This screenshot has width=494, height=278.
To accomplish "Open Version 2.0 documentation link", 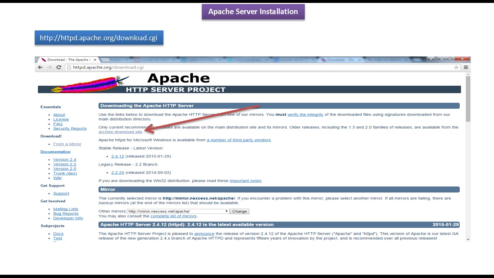I will 64,169.
